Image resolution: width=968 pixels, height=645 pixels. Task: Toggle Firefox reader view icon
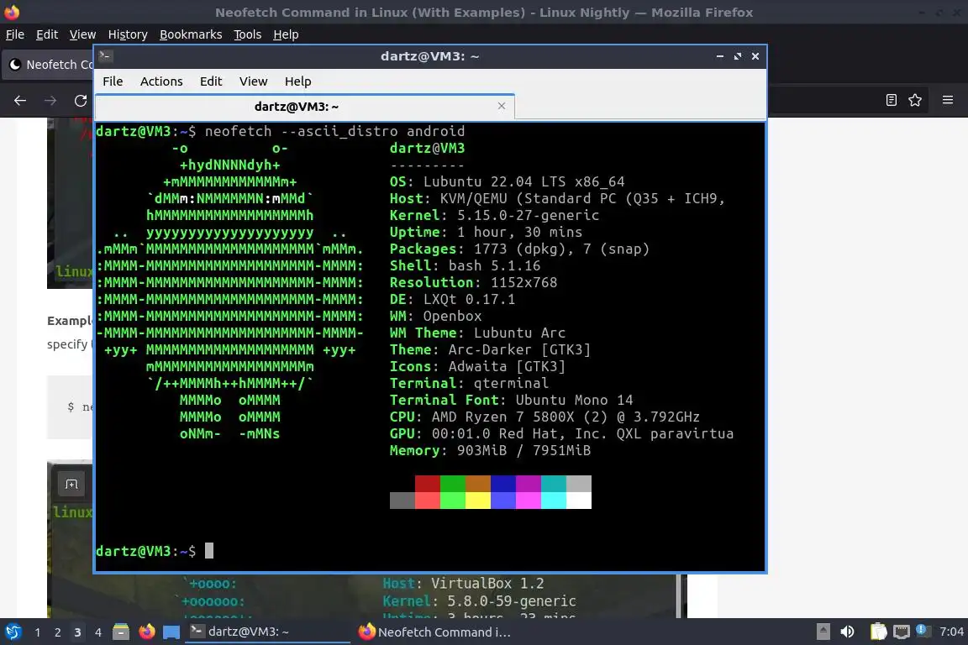[892, 100]
